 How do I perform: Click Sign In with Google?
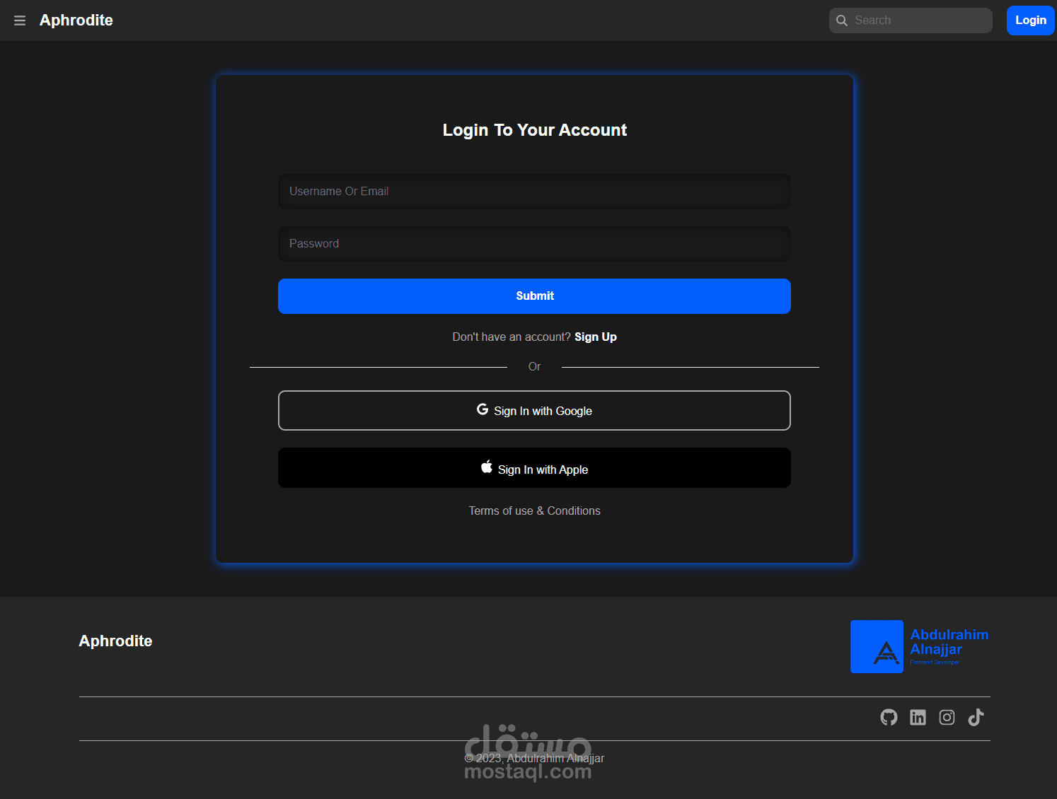[534, 410]
